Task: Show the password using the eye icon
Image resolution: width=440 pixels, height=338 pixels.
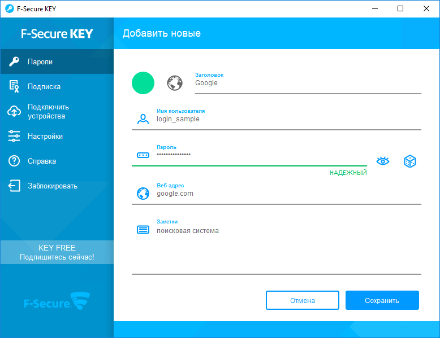Action: tap(383, 161)
